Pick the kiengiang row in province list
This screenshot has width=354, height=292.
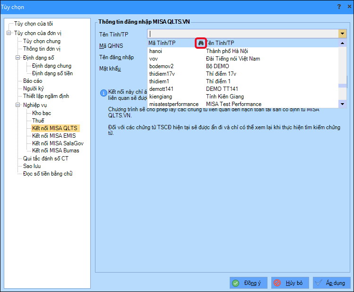243,97
